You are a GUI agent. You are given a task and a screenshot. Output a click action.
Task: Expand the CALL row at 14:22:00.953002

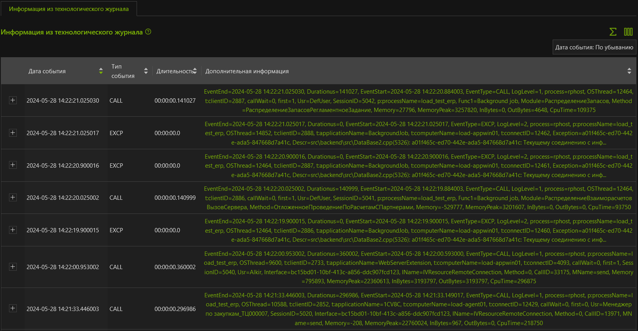tap(13, 267)
